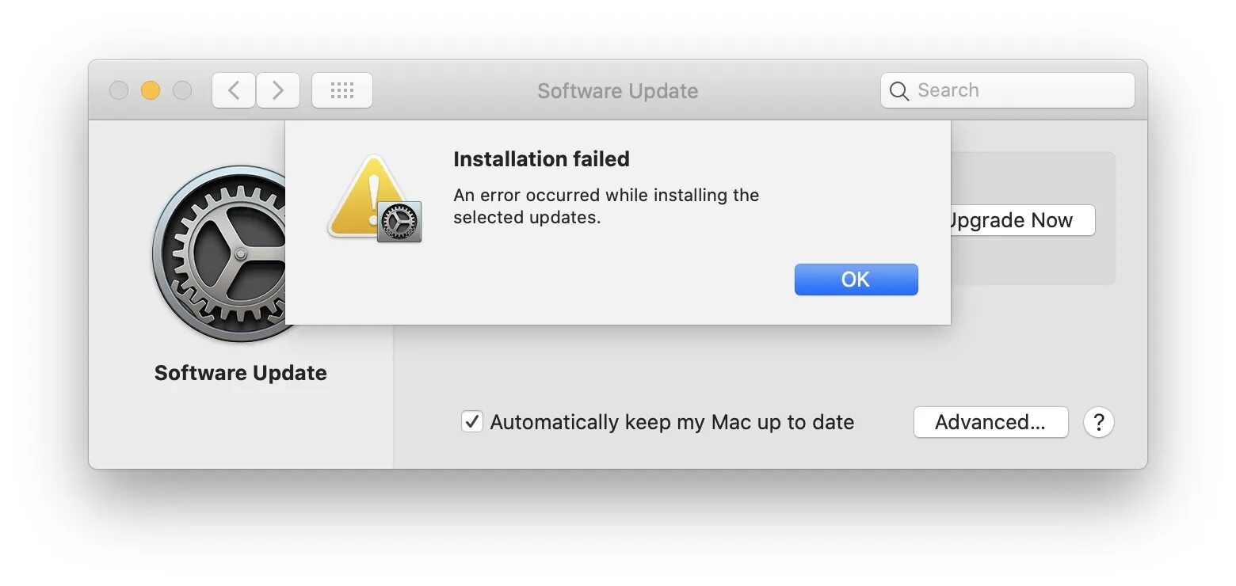Click the Software Update window title
Screen dimensions: 1236x586
(x=617, y=91)
